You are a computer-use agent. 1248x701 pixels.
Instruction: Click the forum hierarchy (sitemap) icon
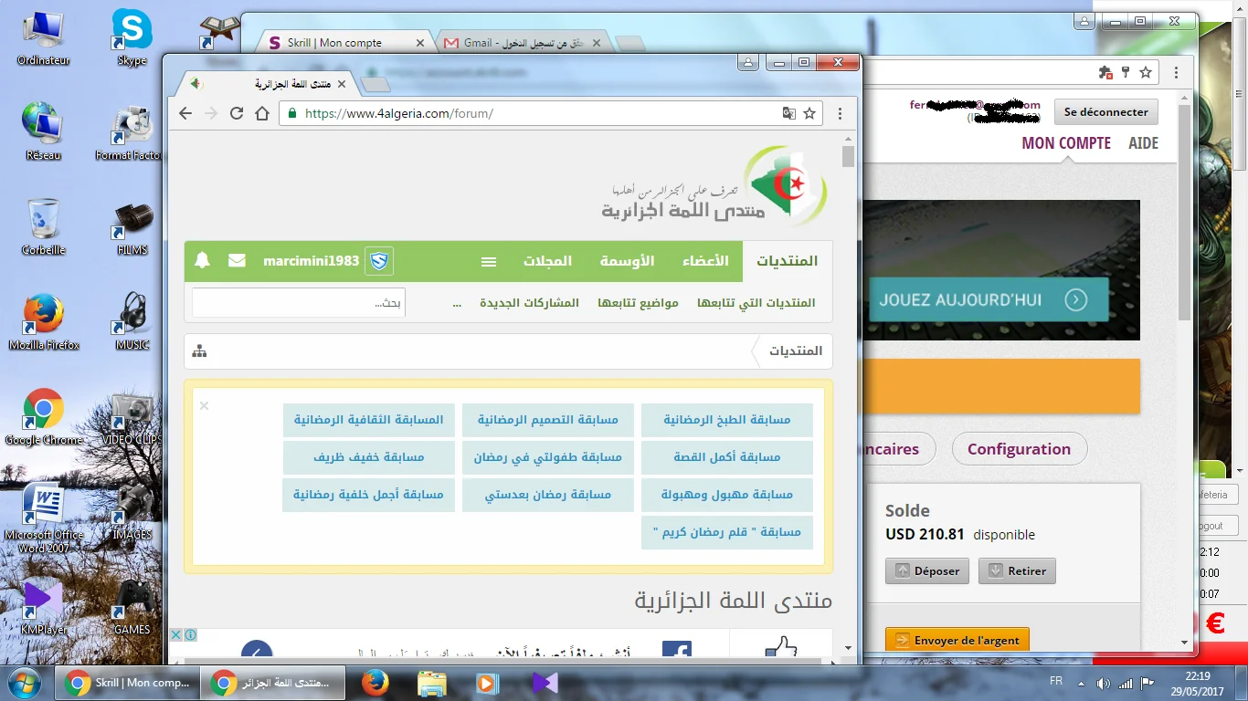tap(199, 350)
